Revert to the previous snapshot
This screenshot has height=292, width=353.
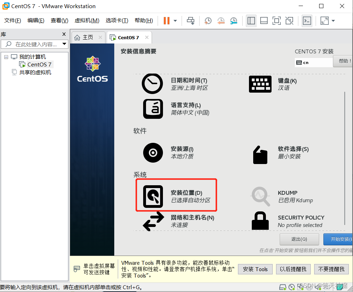click(x=221, y=21)
